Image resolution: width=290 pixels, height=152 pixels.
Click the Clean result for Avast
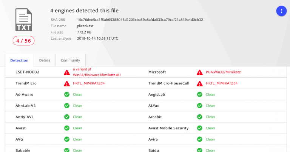77,128
